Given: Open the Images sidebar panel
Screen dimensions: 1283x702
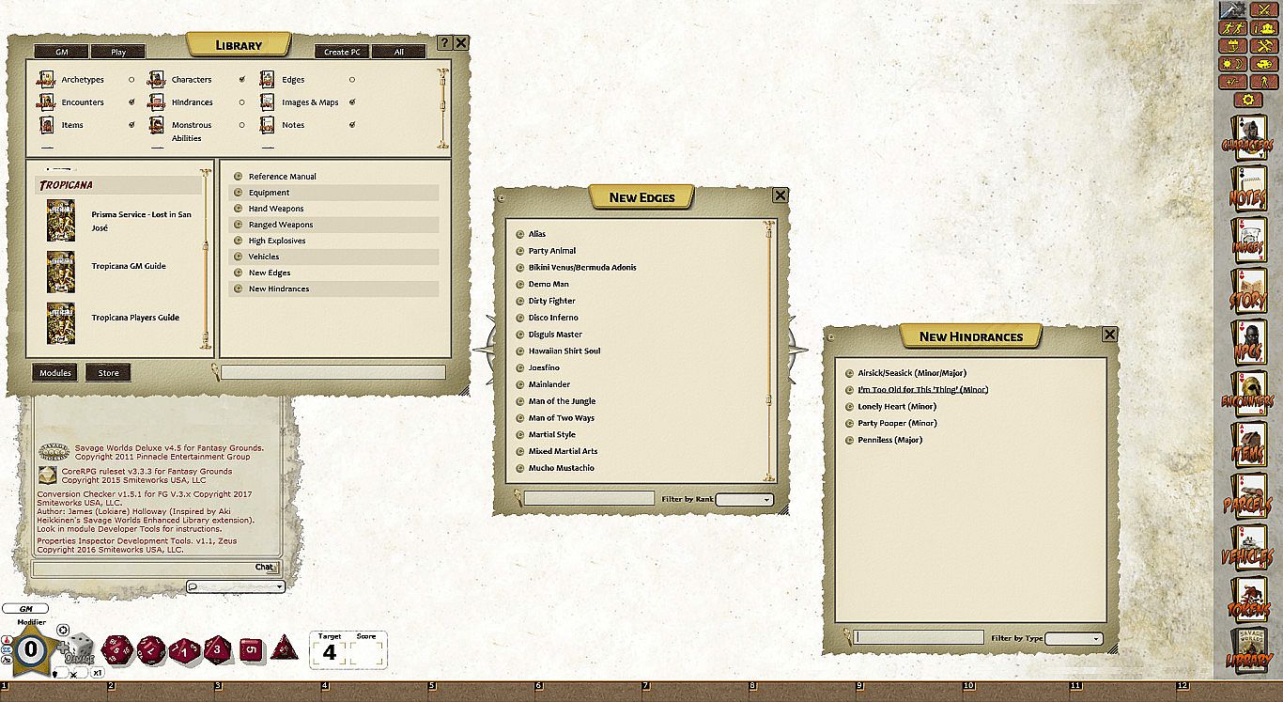Looking at the screenshot, I should point(1247,242).
